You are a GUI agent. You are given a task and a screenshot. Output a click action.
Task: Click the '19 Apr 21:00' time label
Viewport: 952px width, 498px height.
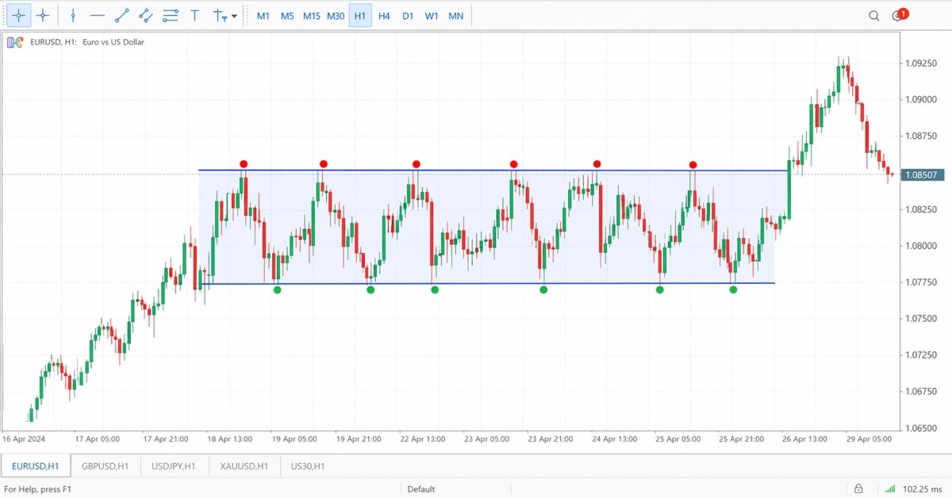pos(358,439)
